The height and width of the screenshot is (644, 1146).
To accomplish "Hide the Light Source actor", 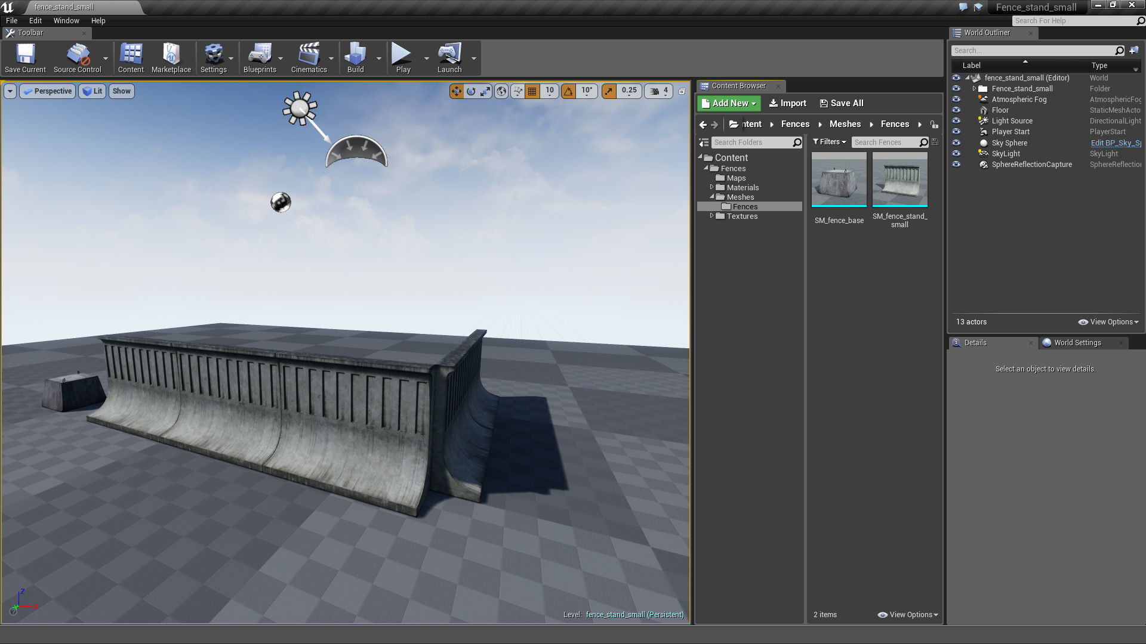I will (956, 121).
